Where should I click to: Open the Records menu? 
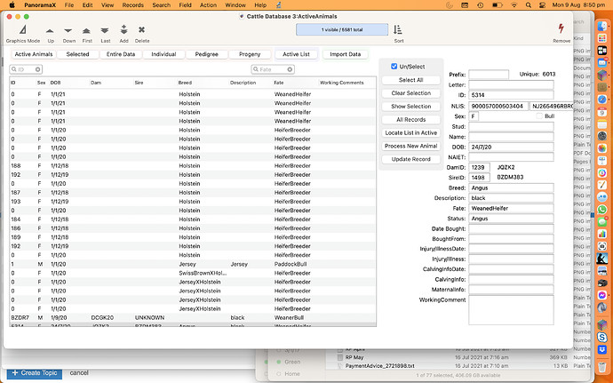133,5
